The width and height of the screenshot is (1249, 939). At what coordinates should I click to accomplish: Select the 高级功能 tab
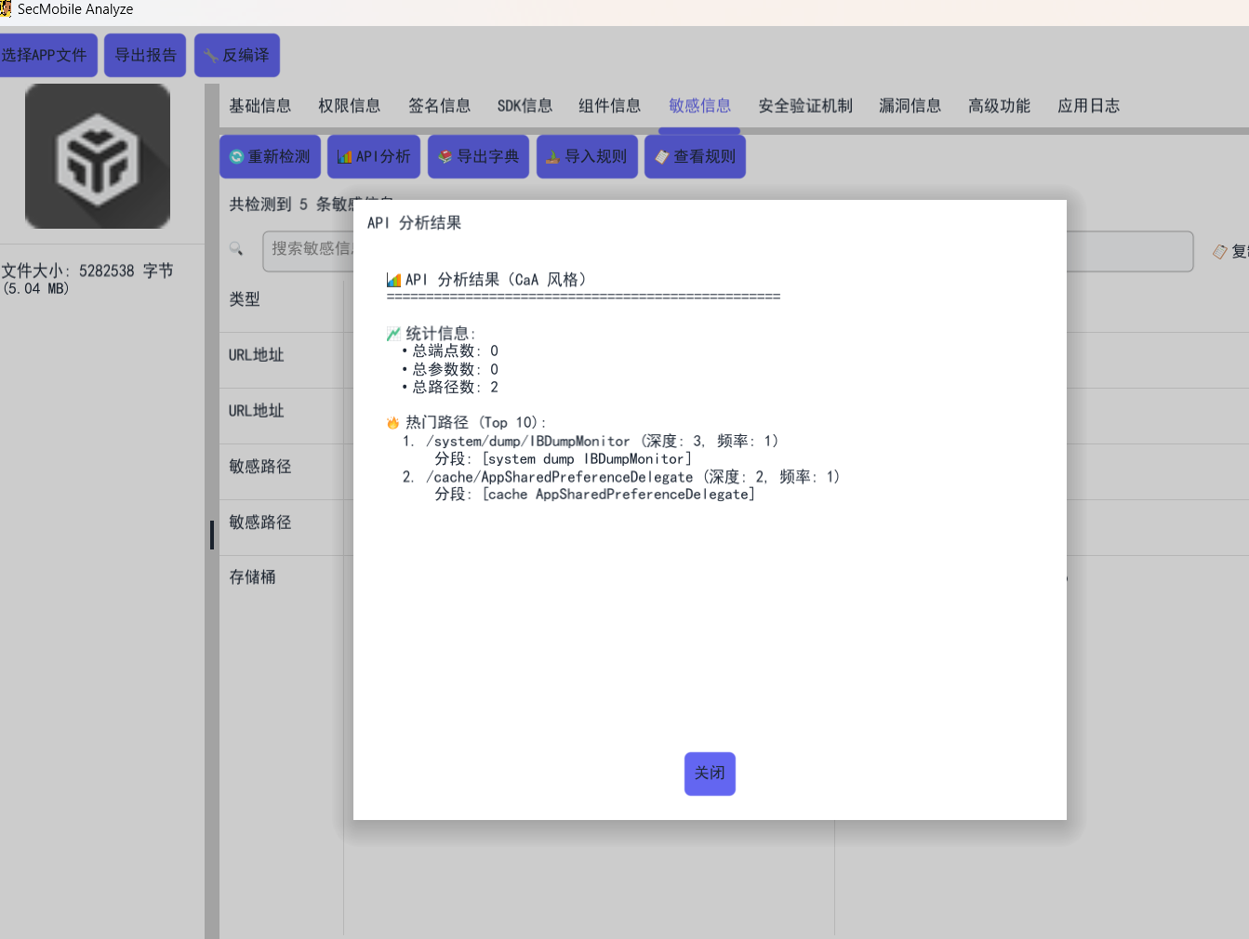[x=1000, y=106]
